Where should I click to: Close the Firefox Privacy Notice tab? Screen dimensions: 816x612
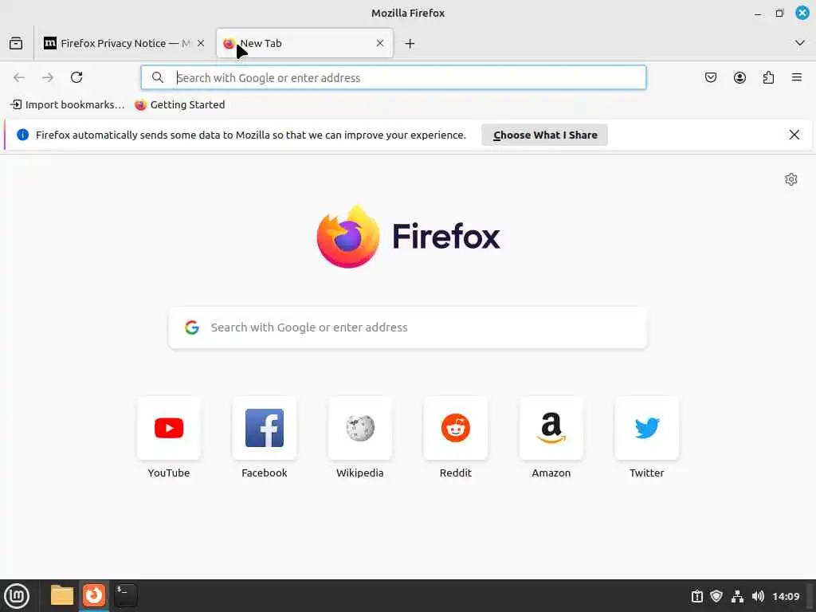pos(201,43)
